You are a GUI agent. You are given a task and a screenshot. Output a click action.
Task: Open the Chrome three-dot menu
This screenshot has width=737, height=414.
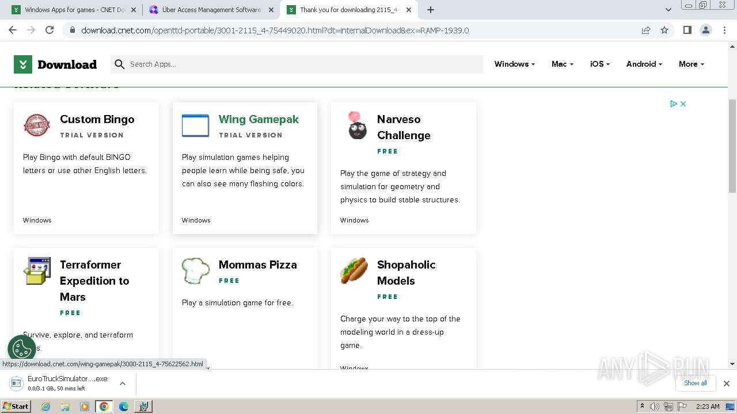[724, 30]
